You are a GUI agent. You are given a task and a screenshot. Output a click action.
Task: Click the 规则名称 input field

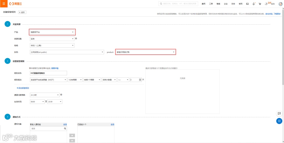[48, 73]
